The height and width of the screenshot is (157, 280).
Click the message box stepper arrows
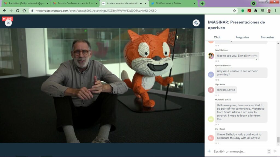(269, 151)
